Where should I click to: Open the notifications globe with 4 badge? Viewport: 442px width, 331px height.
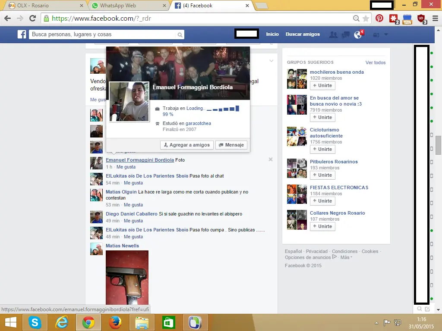(358, 34)
